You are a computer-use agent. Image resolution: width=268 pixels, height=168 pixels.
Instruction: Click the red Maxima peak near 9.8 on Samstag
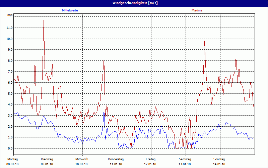point(204,41)
